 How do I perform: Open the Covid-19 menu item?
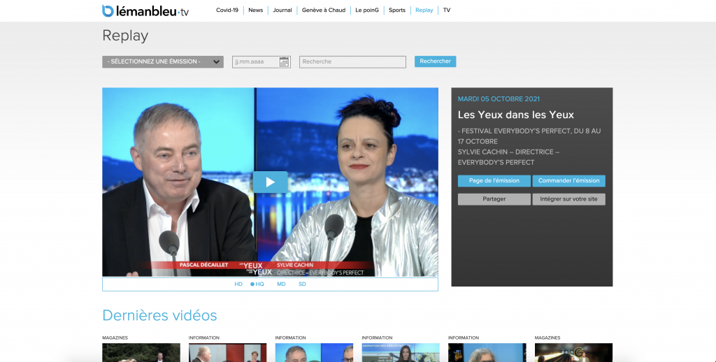[227, 10]
